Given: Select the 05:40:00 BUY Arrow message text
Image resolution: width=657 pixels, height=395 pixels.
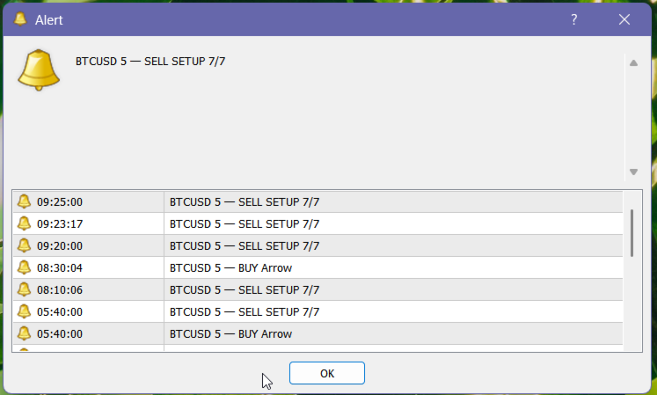Looking at the screenshot, I should (x=230, y=333).
